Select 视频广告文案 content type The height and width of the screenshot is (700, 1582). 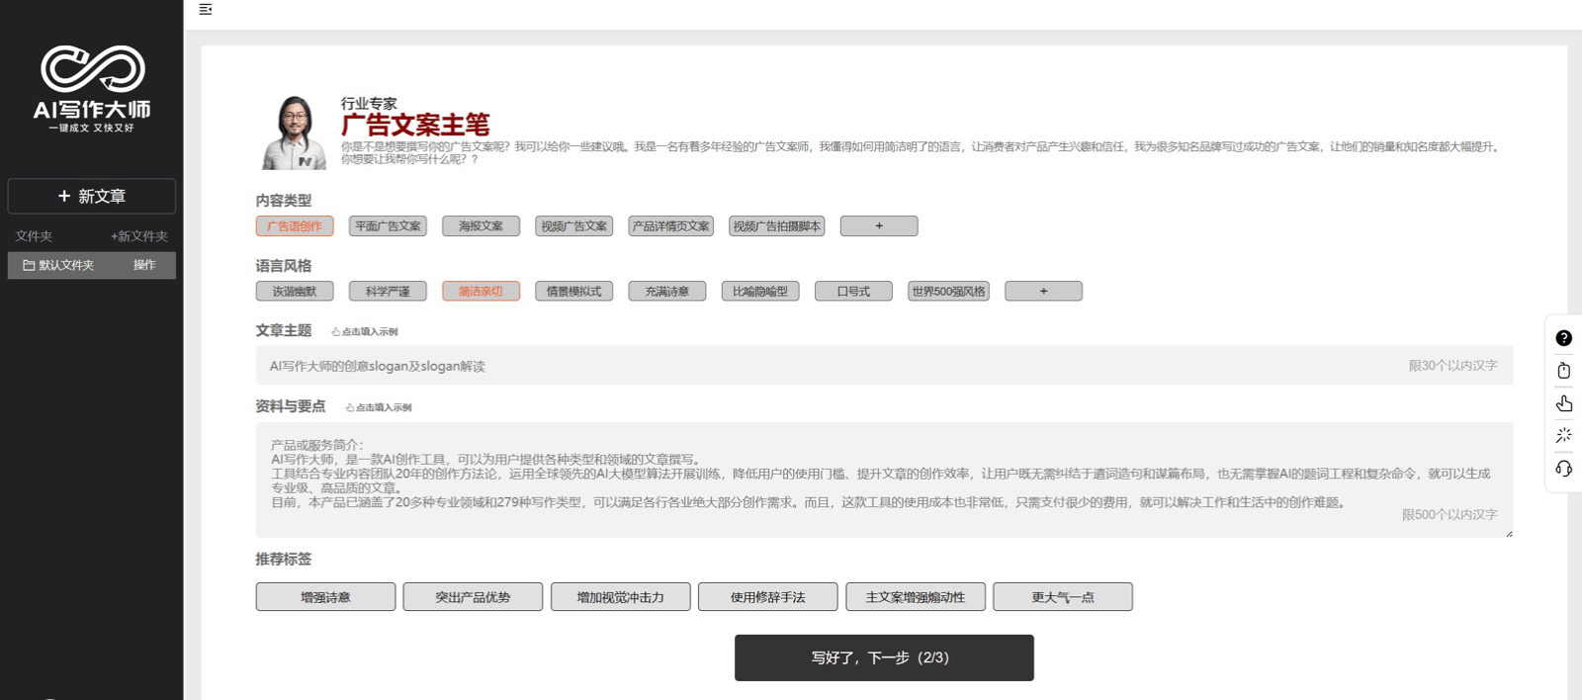tap(574, 226)
